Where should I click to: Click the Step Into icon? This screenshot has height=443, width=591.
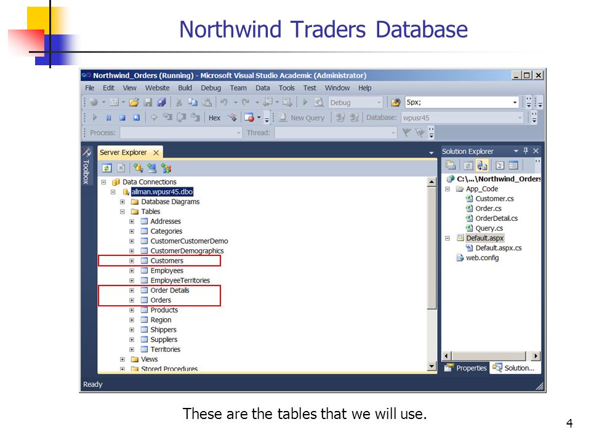click(x=167, y=118)
